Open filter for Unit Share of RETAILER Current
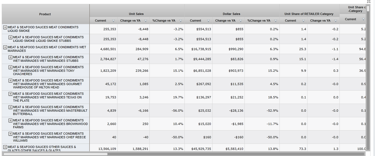This screenshot has width=375, height=156. tap(303, 21)
